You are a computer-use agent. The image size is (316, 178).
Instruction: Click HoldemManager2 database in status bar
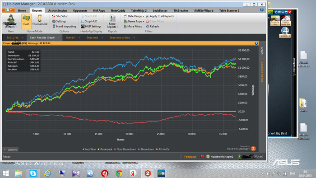pos(220,157)
